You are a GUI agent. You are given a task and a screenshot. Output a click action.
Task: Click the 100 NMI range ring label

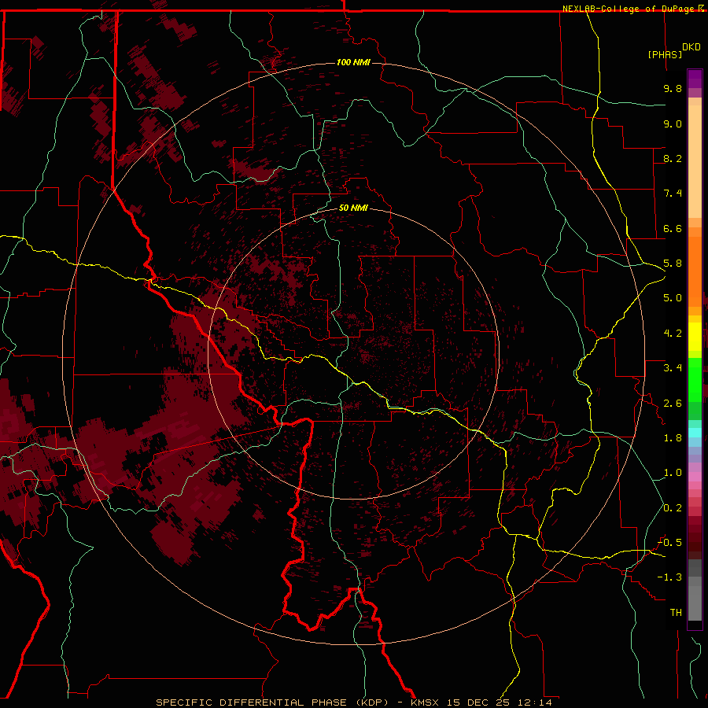point(353,62)
